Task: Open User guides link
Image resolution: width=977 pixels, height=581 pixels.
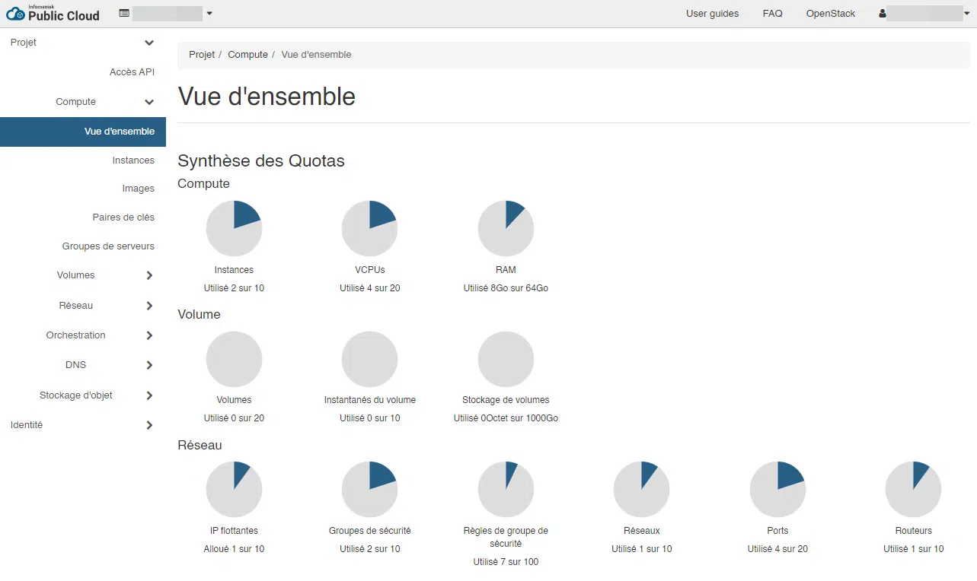Action: coord(712,14)
